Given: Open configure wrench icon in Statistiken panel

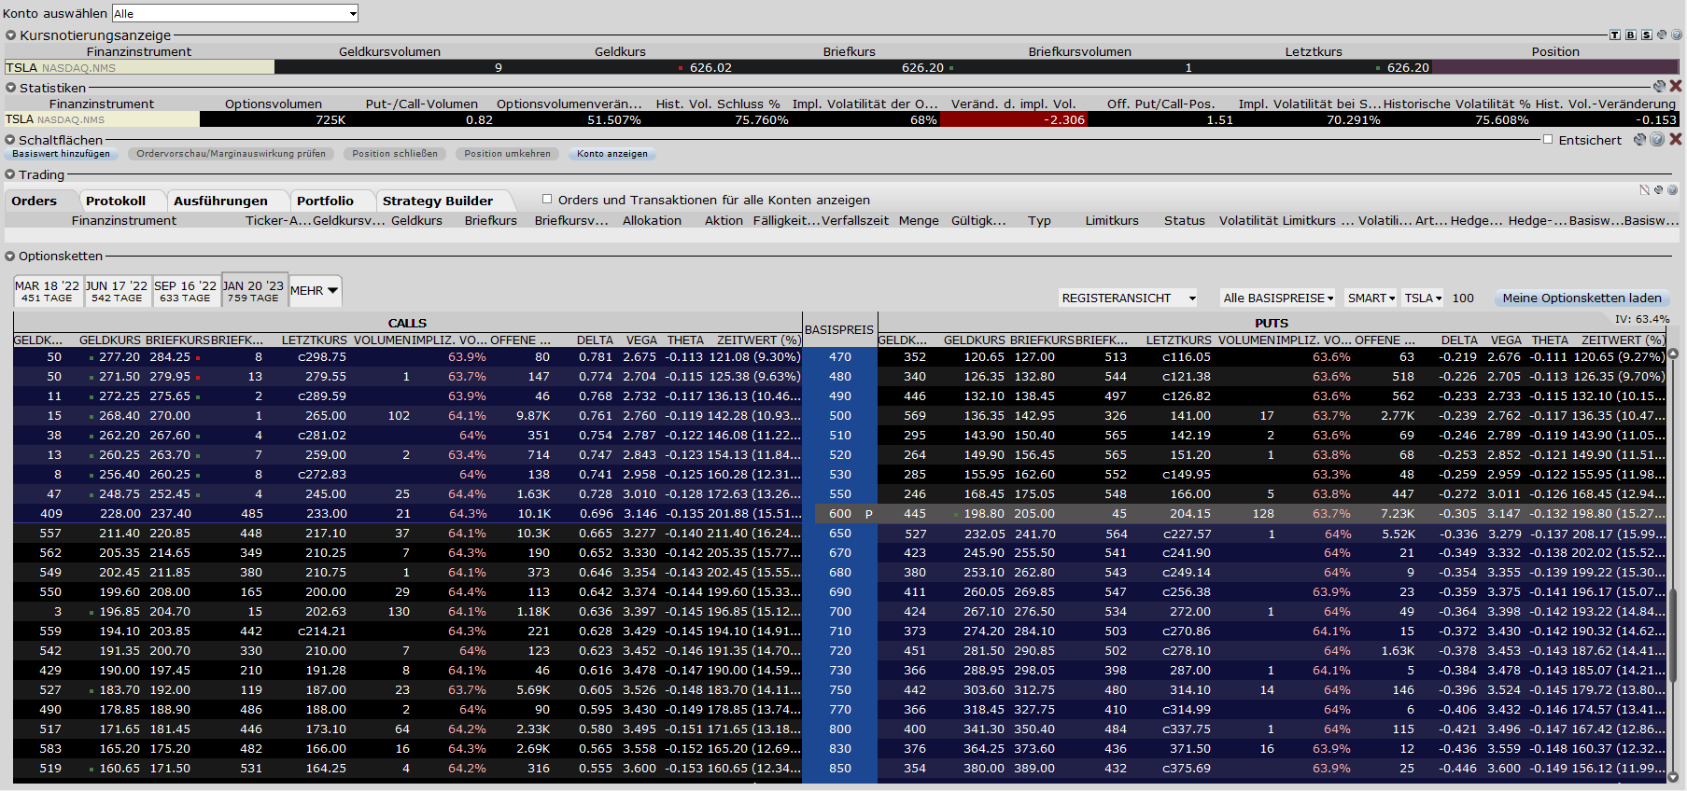Looking at the screenshot, I should (1659, 86).
